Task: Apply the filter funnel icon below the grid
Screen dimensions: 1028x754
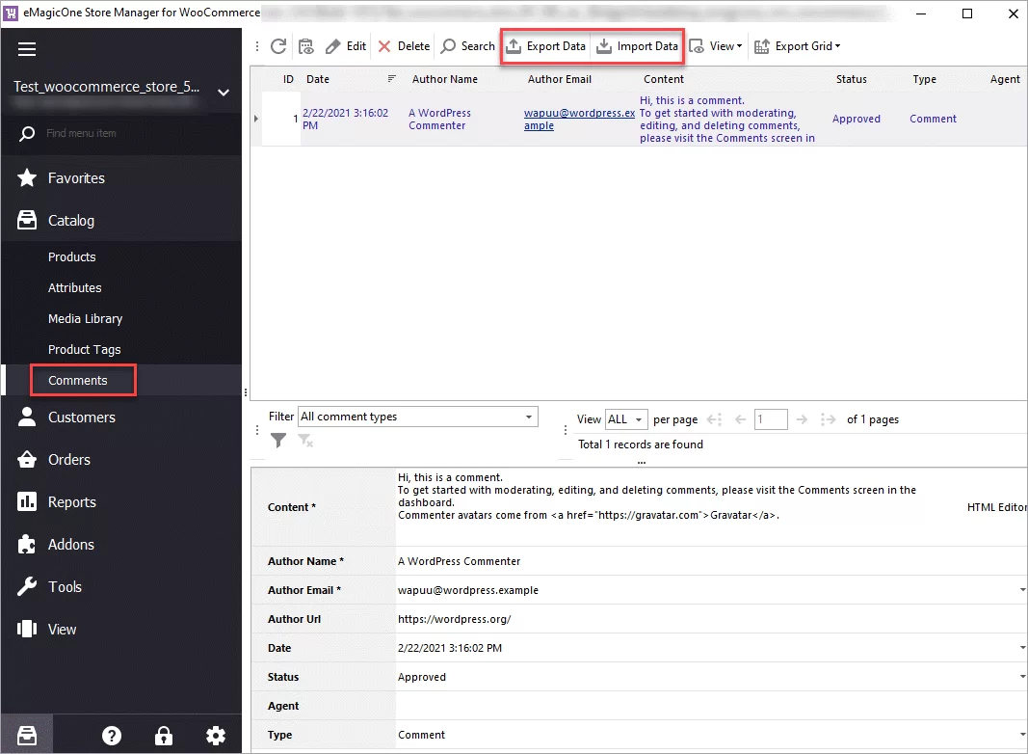Action: [x=278, y=441]
